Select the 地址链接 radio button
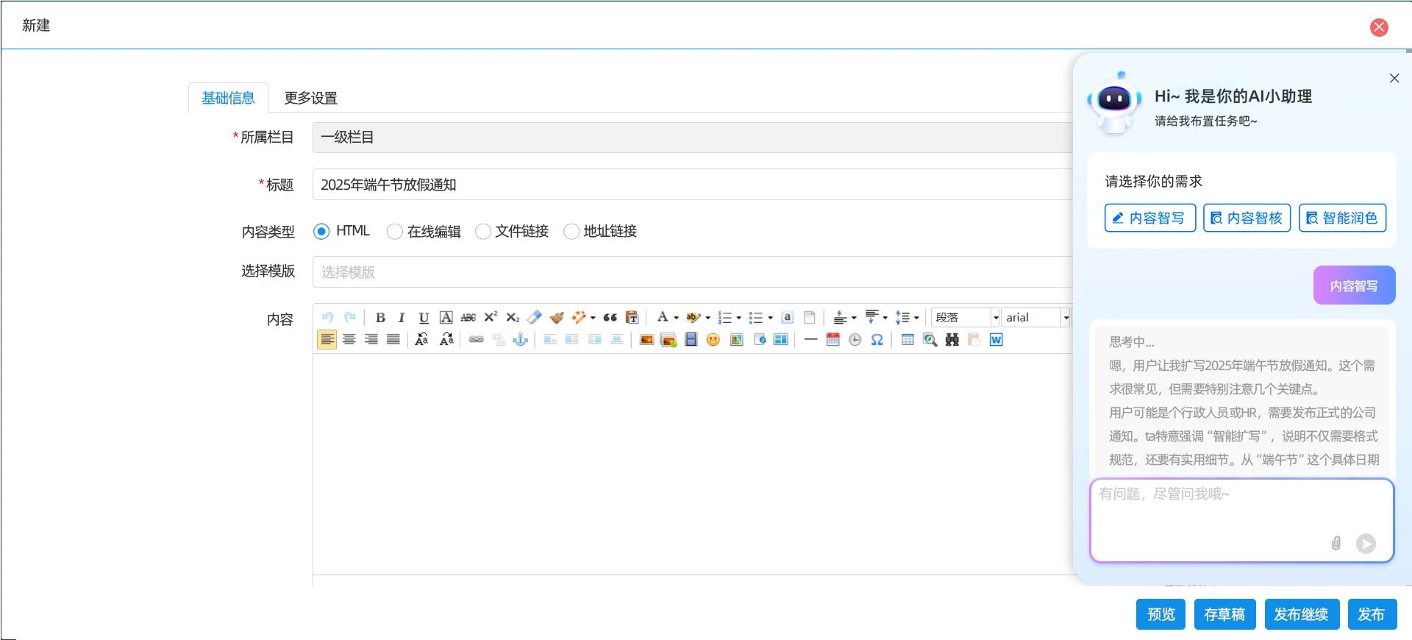Image resolution: width=1412 pixels, height=640 pixels. pyautogui.click(x=571, y=232)
